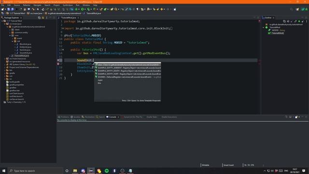Open the Refactor menu
The image size is (309, 174).
pyautogui.click(x=27, y=5)
